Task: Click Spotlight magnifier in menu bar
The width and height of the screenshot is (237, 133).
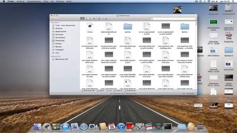Action: pyautogui.click(x=233, y=1)
